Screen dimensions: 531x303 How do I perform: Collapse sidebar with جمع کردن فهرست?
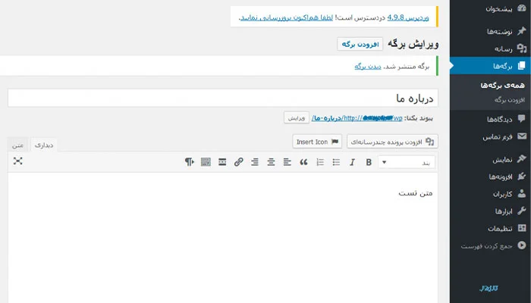coord(490,245)
